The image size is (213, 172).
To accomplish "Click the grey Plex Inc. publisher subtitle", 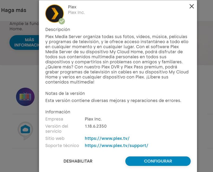I will (x=76, y=12).
